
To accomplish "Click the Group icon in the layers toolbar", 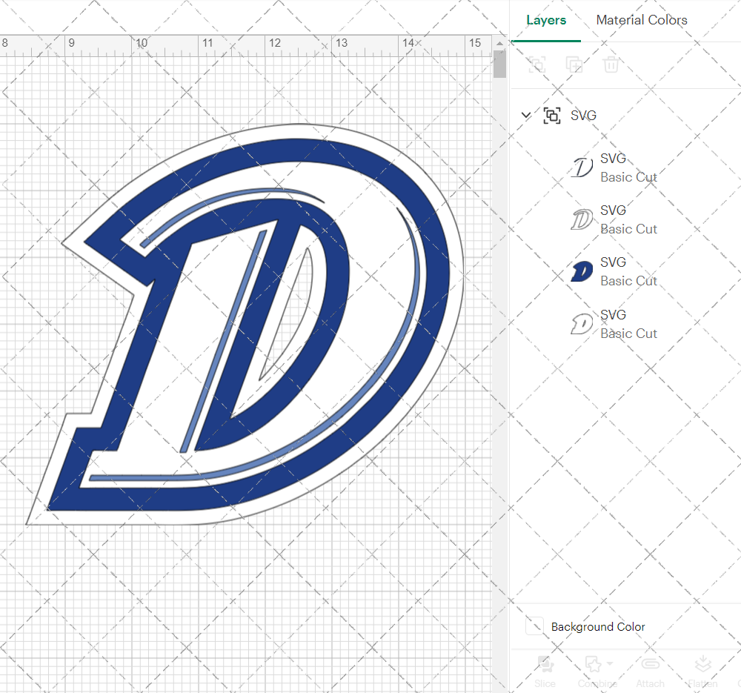I will [x=536, y=64].
